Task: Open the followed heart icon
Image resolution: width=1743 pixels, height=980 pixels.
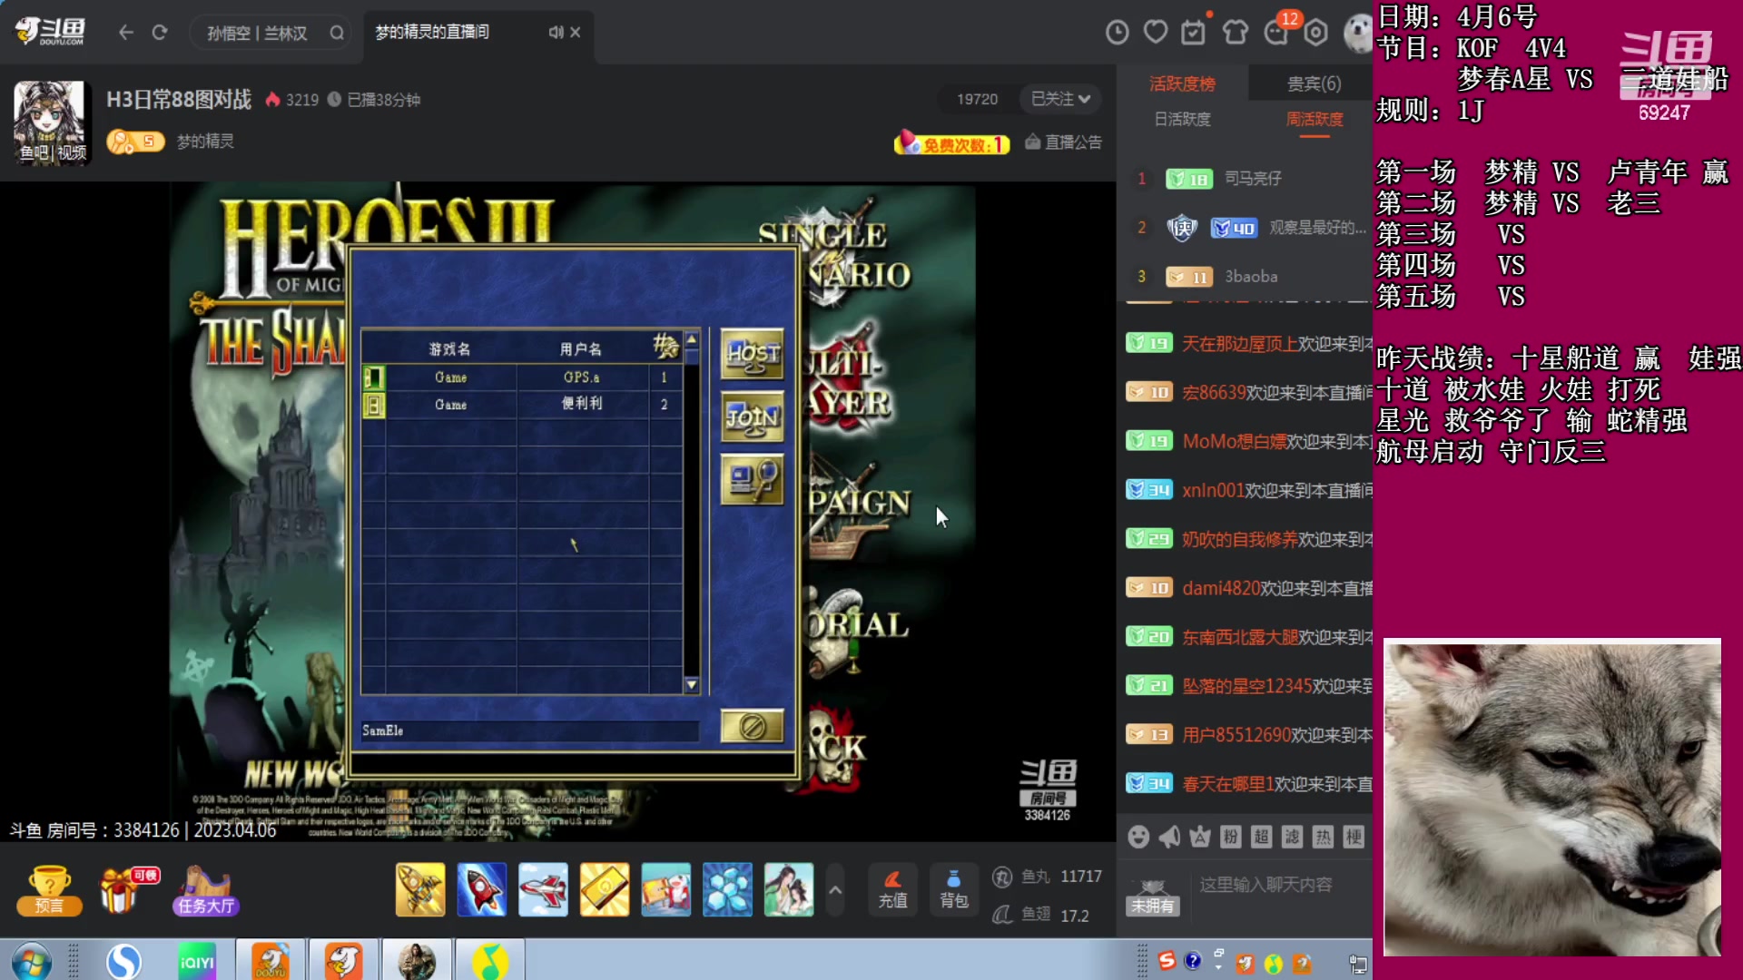Action: tap(1155, 33)
